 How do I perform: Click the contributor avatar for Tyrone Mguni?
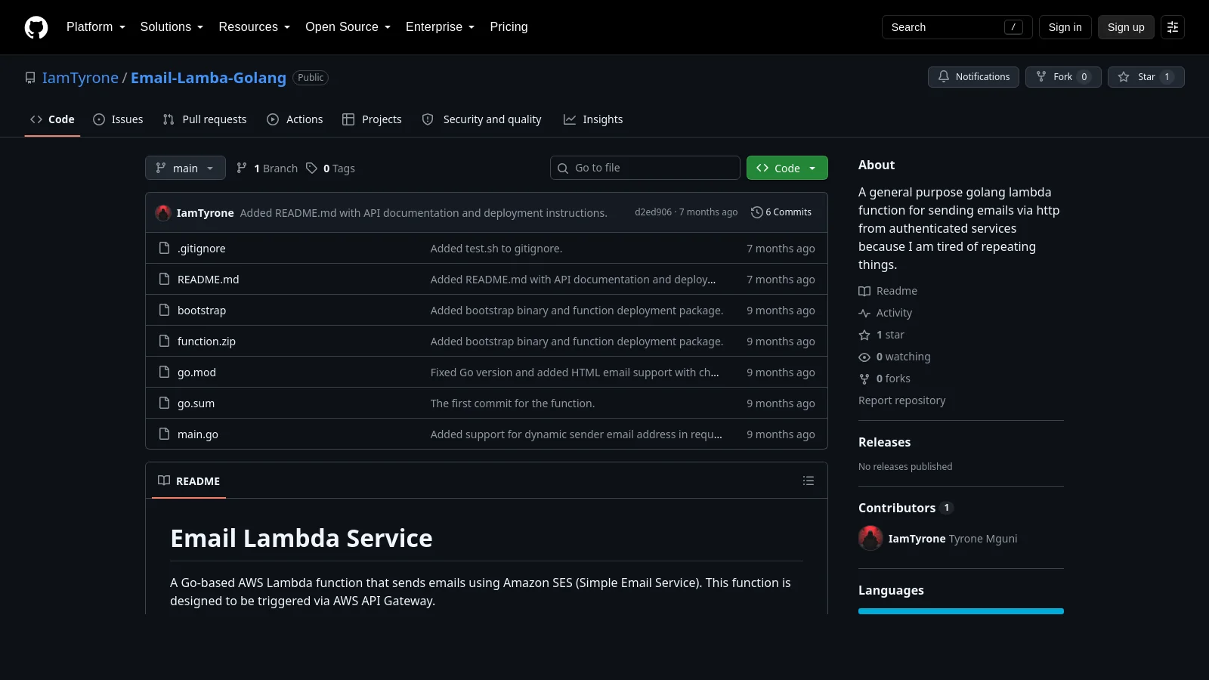(870, 538)
